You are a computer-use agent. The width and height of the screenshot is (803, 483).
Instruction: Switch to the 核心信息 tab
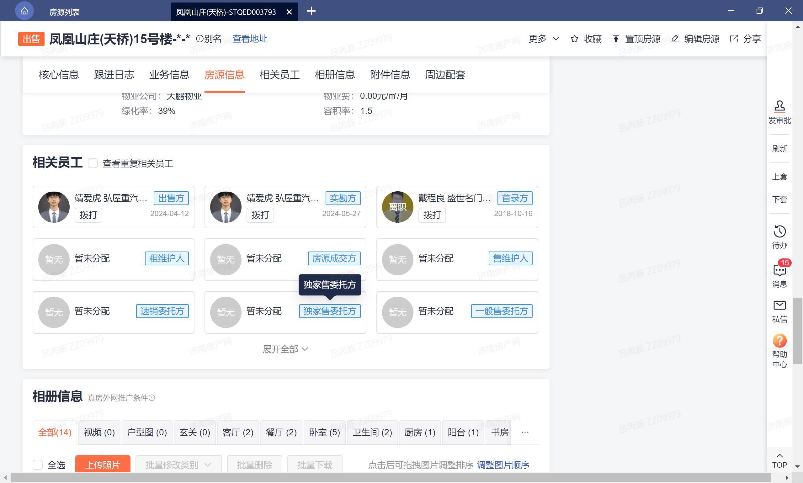[x=59, y=75]
